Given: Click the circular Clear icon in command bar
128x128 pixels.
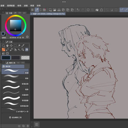Looking at the screenshot, I should tap(88, 10).
